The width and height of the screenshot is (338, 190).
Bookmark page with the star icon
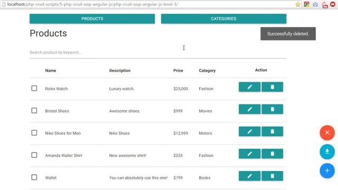click(298, 4)
